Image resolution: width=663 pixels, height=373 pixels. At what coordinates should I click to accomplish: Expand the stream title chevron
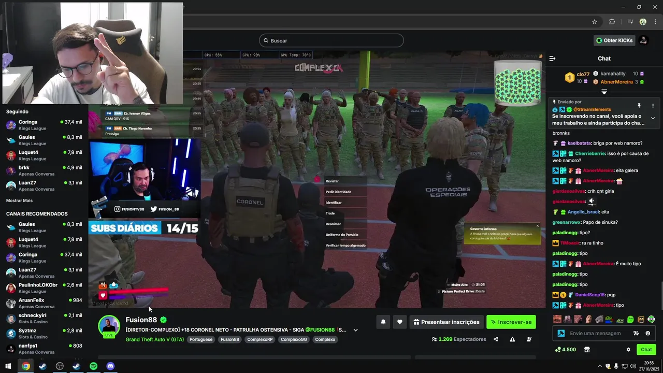[355, 330]
